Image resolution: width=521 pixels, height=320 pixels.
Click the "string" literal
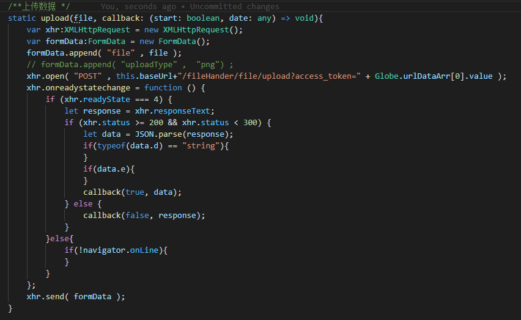(201, 146)
